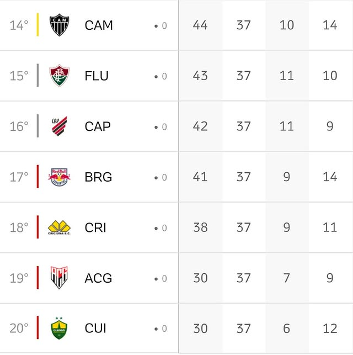The height and width of the screenshot is (355, 353).
Task: Click the Atlético Goianiense ACG shield
Action: (59, 278)
